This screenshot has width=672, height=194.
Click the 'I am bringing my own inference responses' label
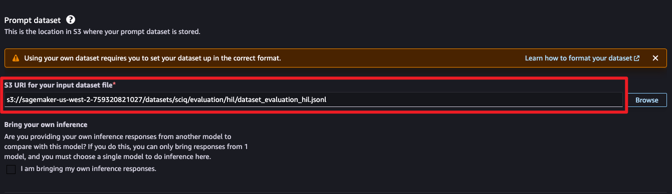(x=89, y=169)
